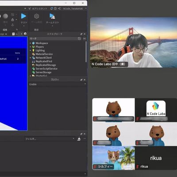The width and height of the screenshot is (177, 177).
Task: Open the dropdown next to the lock icon
Action: [16, 19]
